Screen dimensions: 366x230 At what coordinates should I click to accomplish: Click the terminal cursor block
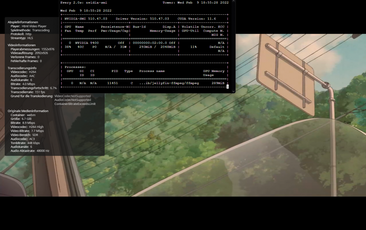tap(228, 87)
